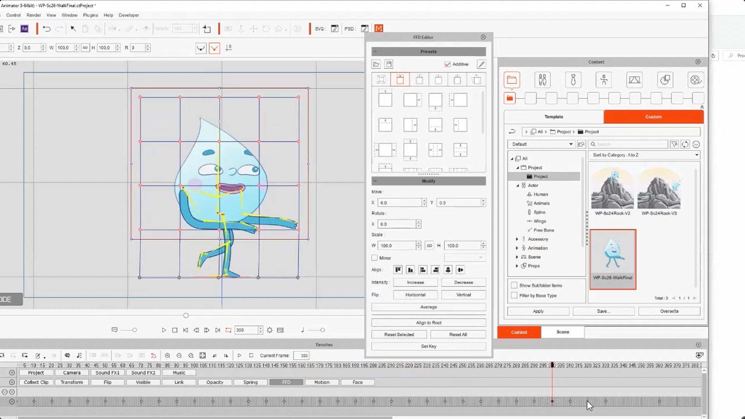The width and height of the screenshot is (745, 419).
Task: Click the timeline zoom in magnifier
Action: tap(167, 355)
